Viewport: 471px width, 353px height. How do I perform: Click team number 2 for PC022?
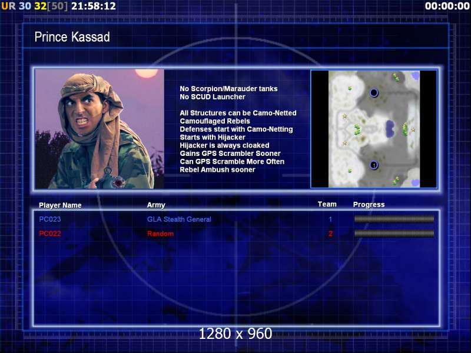(330, 234)
